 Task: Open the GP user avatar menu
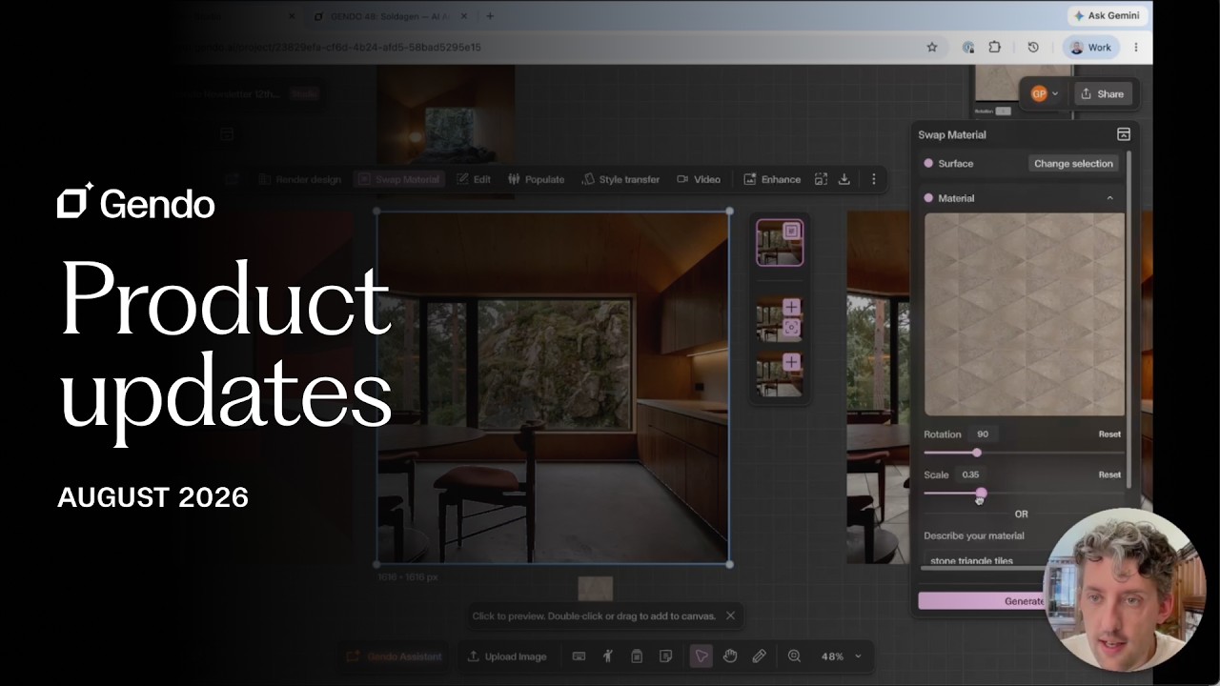(1044, 94)
